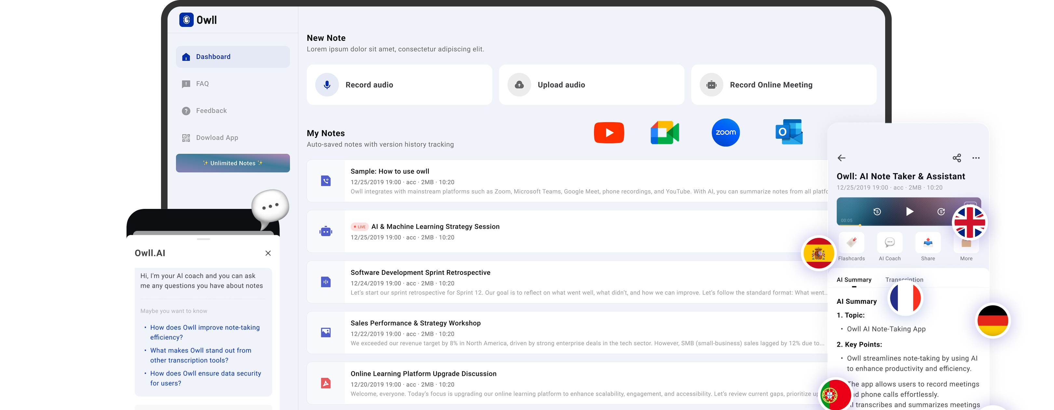Click 'What makes Owll stand out' question
1054x410 pixels.
(x=201, y=355)
